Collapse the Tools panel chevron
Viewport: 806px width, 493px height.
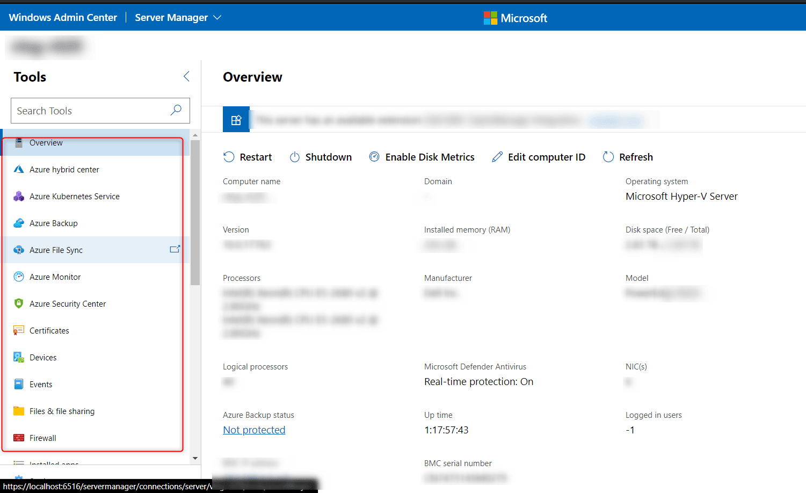(x=186, y=77)
